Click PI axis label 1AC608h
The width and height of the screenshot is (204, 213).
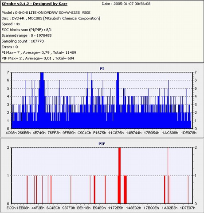click(x=170, y=133)
